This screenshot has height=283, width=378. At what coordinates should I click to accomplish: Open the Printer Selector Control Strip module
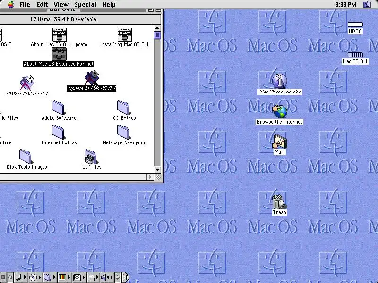tap(93, 277)
